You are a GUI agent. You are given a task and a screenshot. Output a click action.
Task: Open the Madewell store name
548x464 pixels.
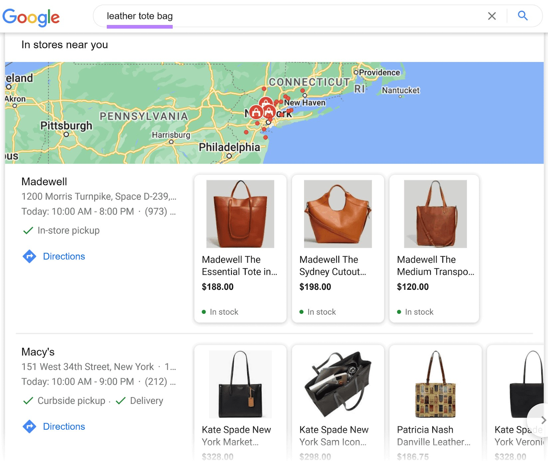coord(44,182)
